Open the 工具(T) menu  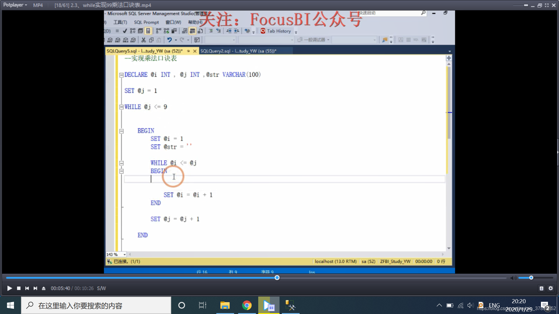[120, 22]
